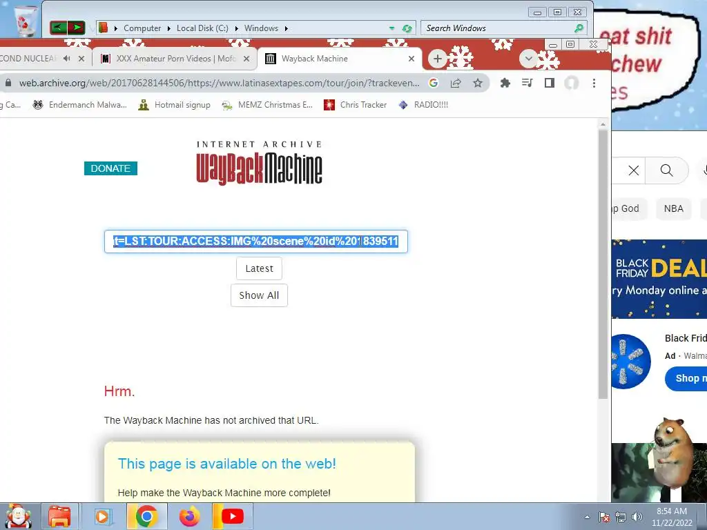The width and height of the screenshot is (707, 530).
Task: Open the Endermanch Malwa... bookmark
Action: tap(79, 105)
